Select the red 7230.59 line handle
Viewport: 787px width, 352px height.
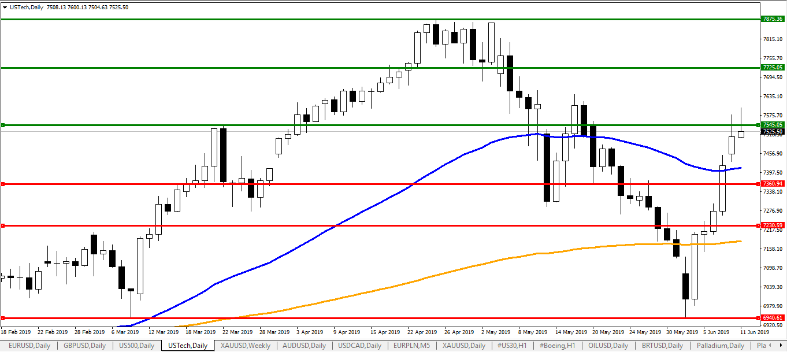click(x=3, y=225)
